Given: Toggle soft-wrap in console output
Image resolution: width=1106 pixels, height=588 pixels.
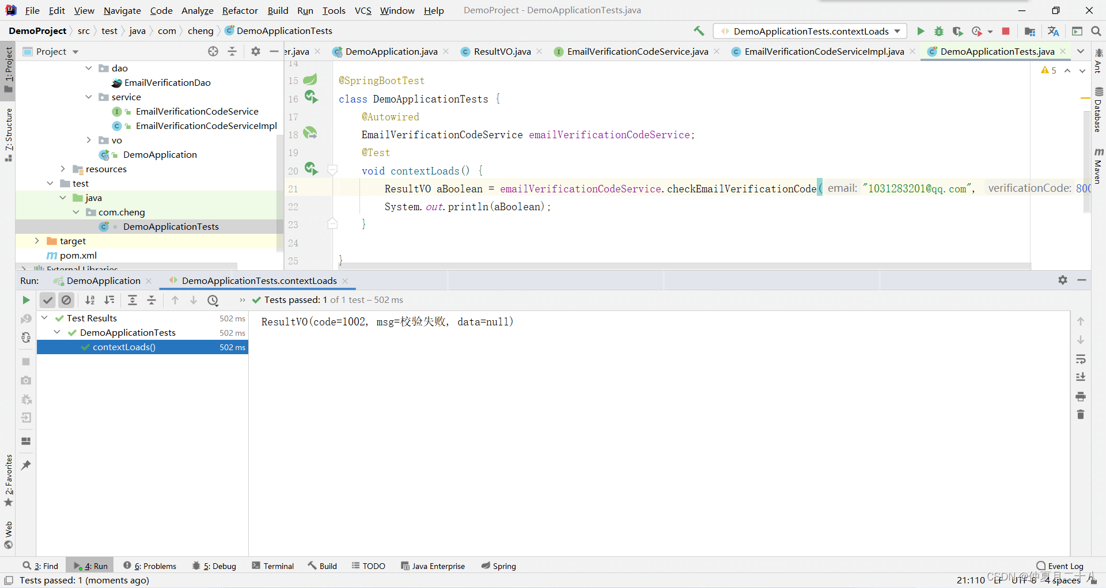Looking at the screenshot, I should [x=1081, y=359].
